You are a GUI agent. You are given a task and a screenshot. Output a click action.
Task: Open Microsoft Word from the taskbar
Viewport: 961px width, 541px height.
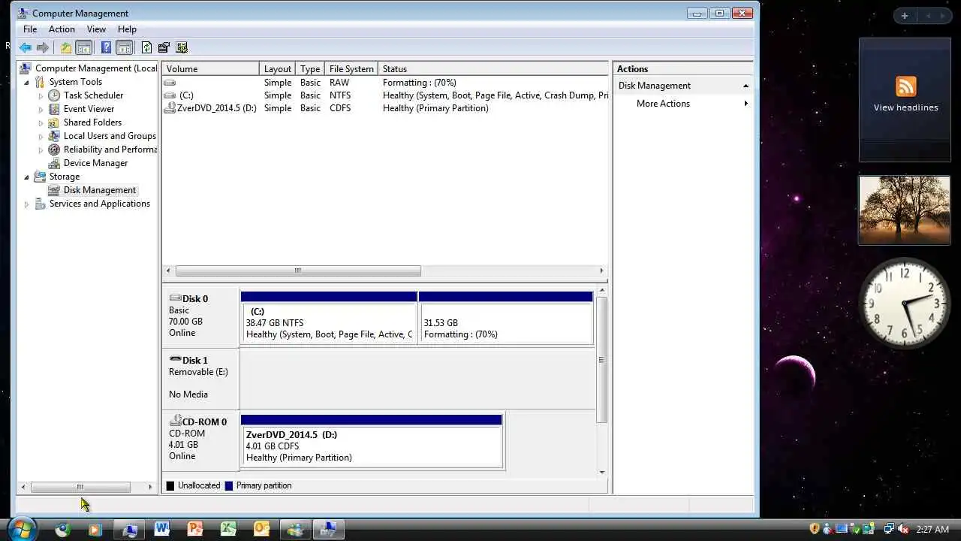coord(161,529)
